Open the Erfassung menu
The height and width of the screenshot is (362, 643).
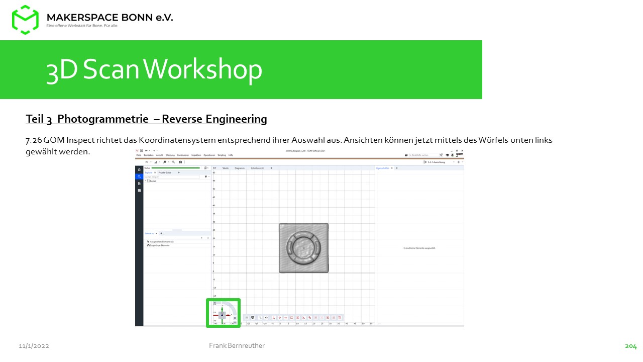pyautogui.click(x=170, y=155)
